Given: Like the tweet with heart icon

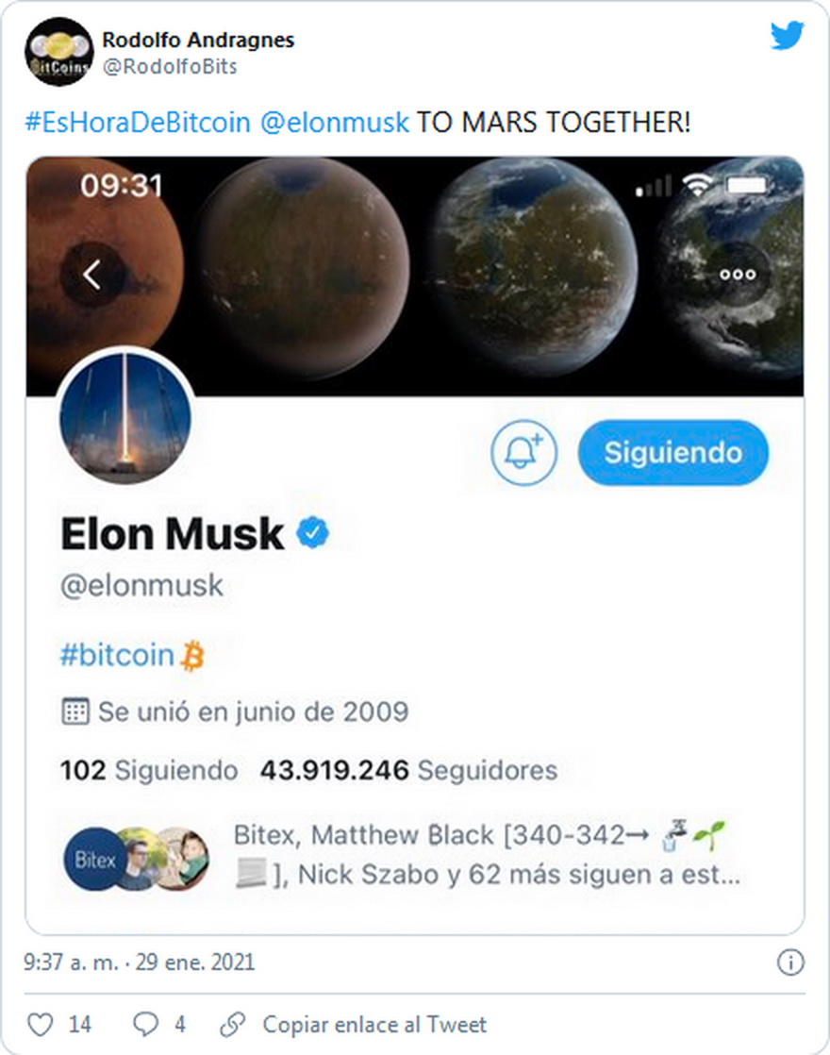Looking at the screenshot, I should pos(40,1024).
